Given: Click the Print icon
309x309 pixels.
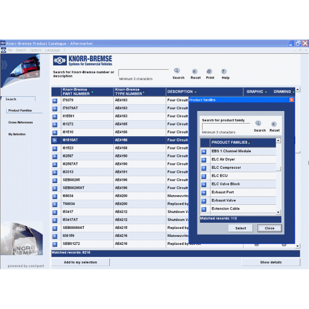Looking at the screenshot, I should (209, 72).
